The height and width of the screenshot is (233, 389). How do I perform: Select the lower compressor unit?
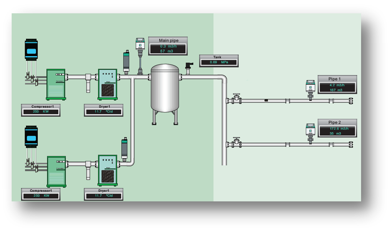point(56,171)
